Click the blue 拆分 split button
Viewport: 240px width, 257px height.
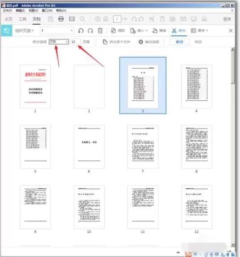179,42
